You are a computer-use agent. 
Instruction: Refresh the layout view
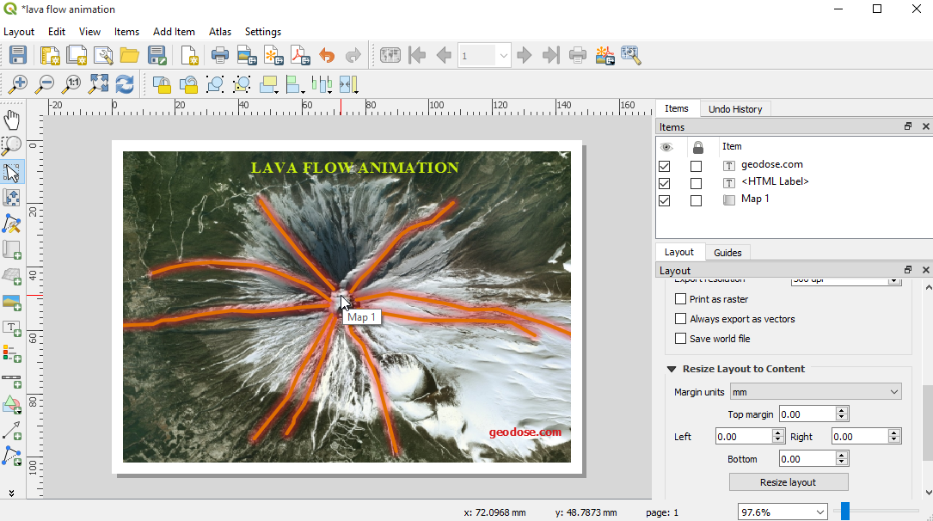click(126, 83)
